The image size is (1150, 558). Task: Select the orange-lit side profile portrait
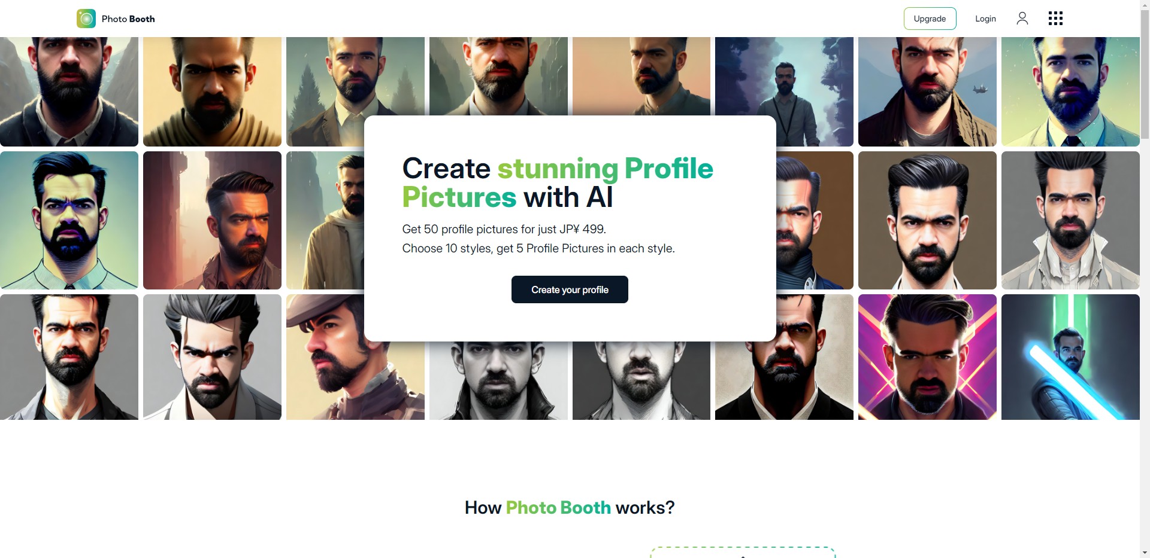pyautogui.click(x=212, y=220)
